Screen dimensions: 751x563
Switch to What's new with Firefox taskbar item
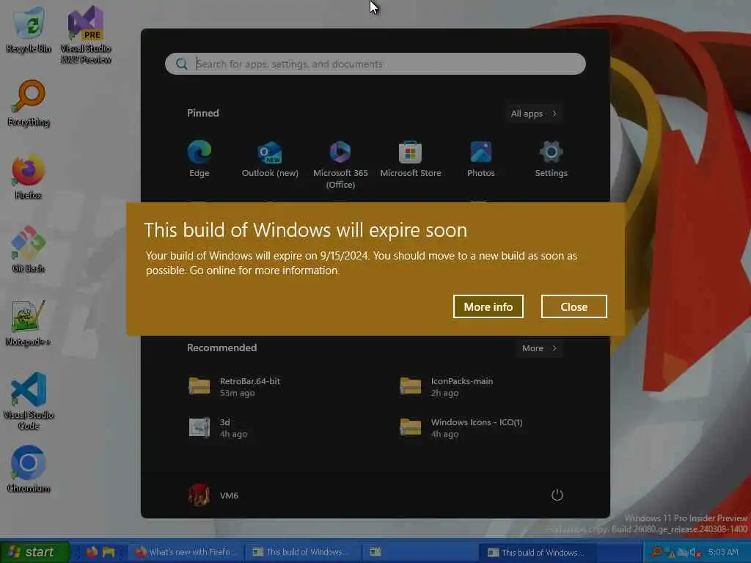tap(184, 552)
